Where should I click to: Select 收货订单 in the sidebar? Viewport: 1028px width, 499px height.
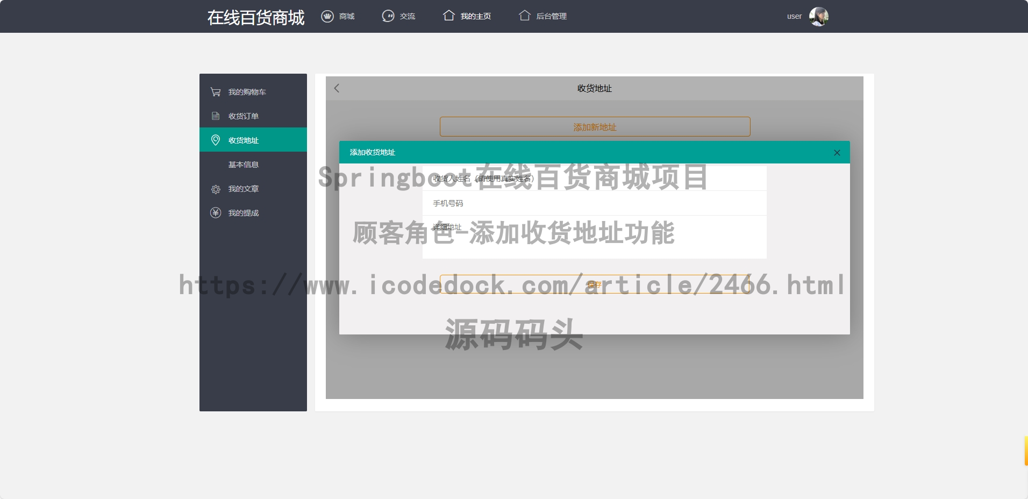click(x=253, y=116)
